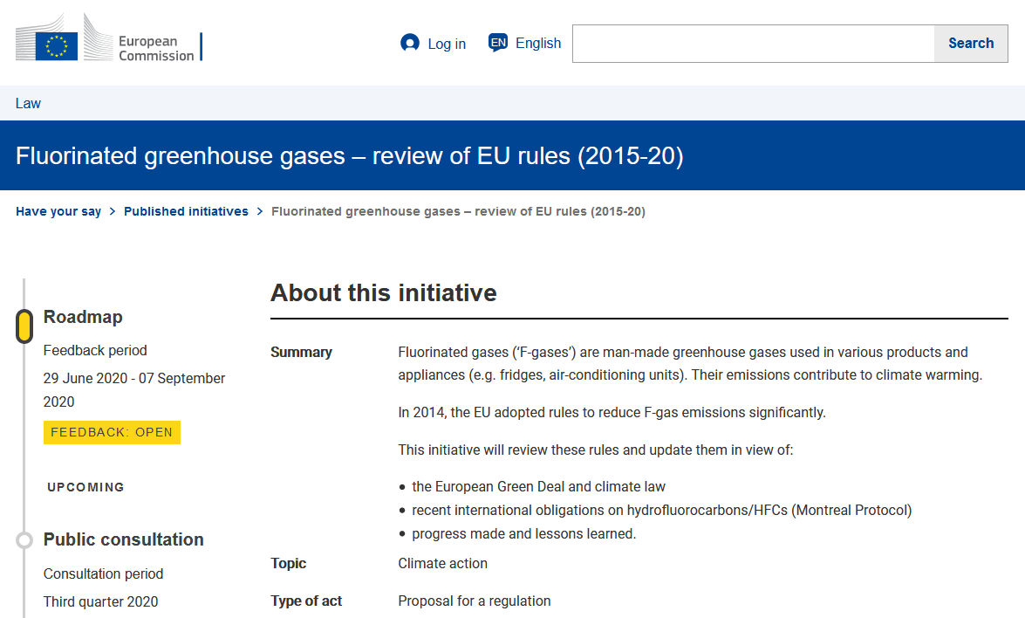Select the Roadmap timeline stage marker
The height and width of the screenshot is (618, 1025).
(x=24, y=326)
